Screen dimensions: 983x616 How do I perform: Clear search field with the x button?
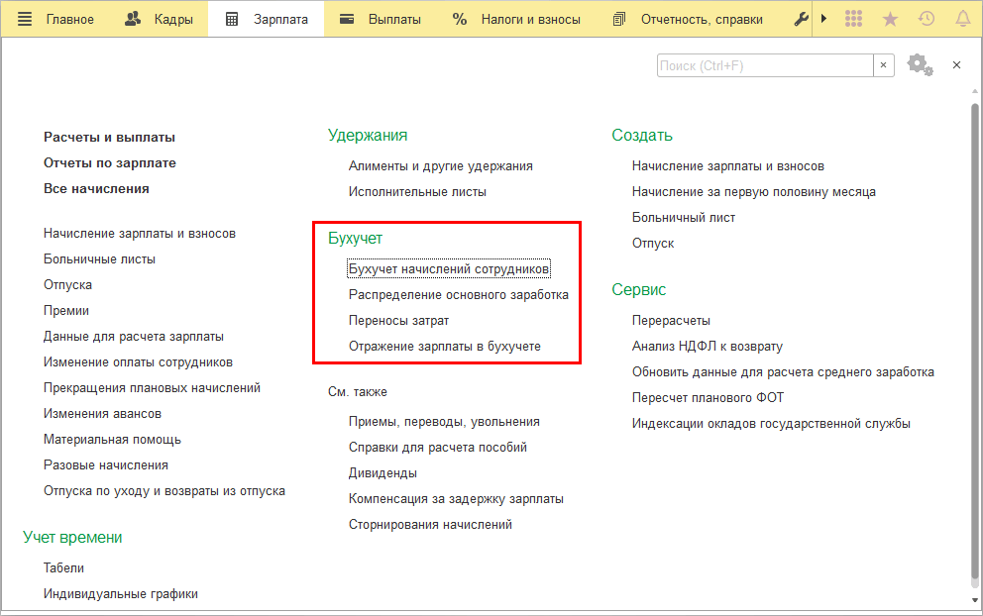tap(884, 65)
